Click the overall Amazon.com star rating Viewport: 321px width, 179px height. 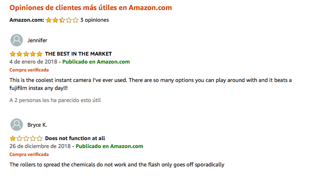coord(62,20)
